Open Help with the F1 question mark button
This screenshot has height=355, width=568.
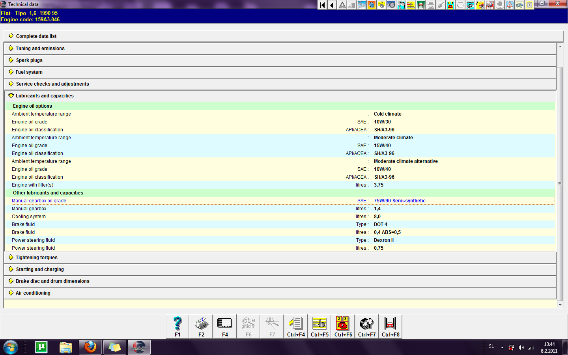pyautogui.click(x=177, y=326)
